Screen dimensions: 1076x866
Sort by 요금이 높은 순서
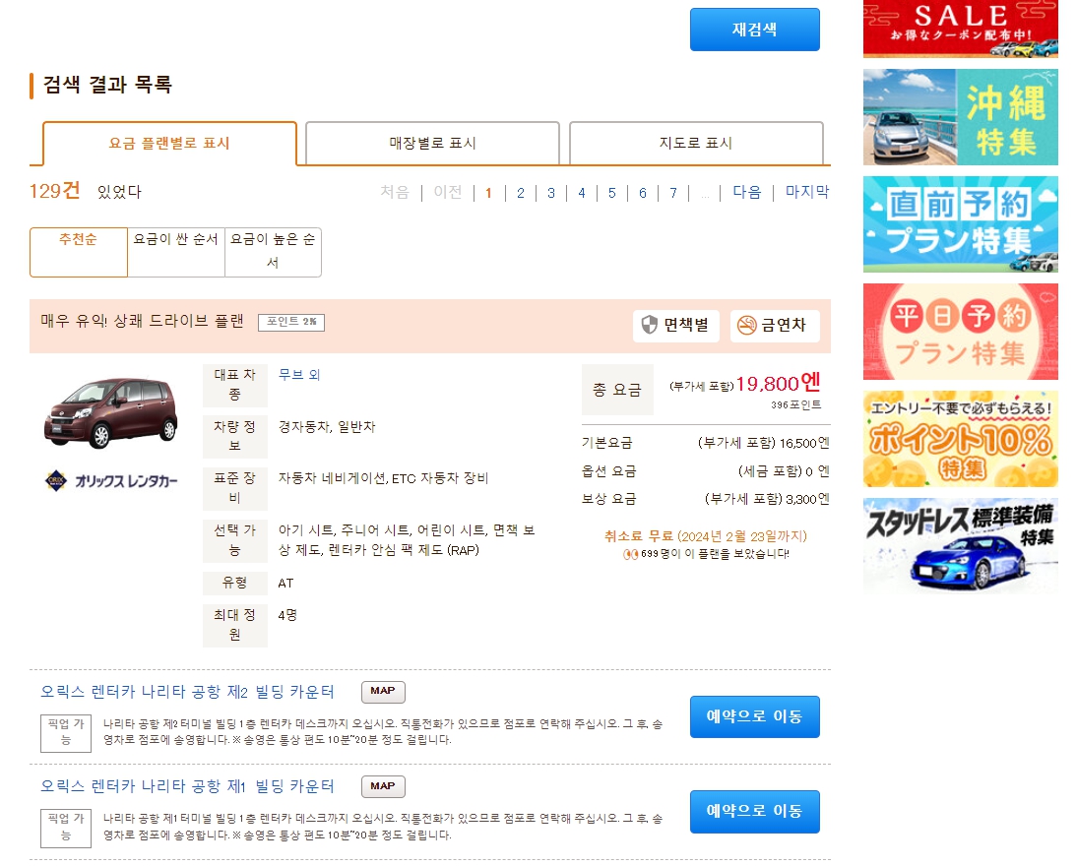point(273,252)
